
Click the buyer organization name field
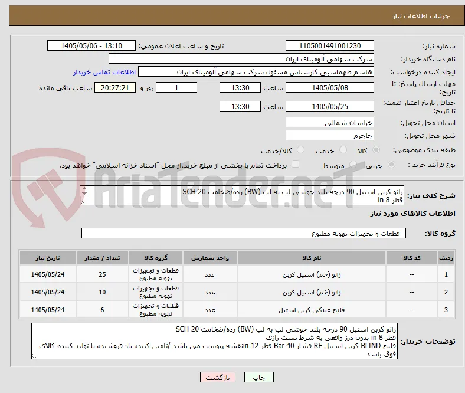coord(241,59)
